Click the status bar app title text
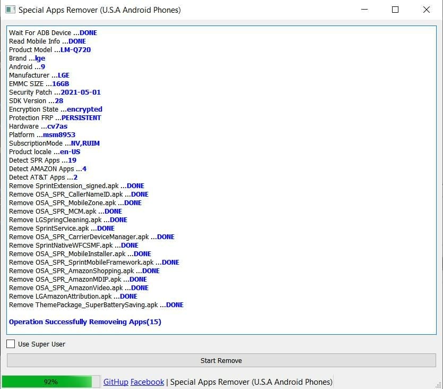The height and width of the screenshot is (389, 443). pyautogui.click(x=248, y=382)
